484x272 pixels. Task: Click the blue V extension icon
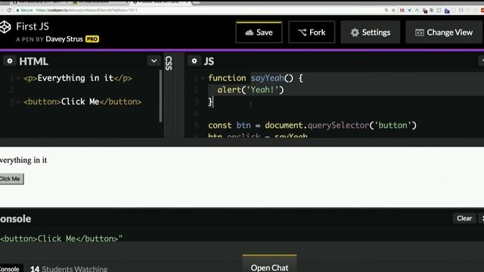click(409, 10)
